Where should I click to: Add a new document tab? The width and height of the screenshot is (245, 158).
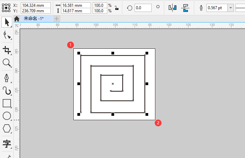click(x=57, y=19)
